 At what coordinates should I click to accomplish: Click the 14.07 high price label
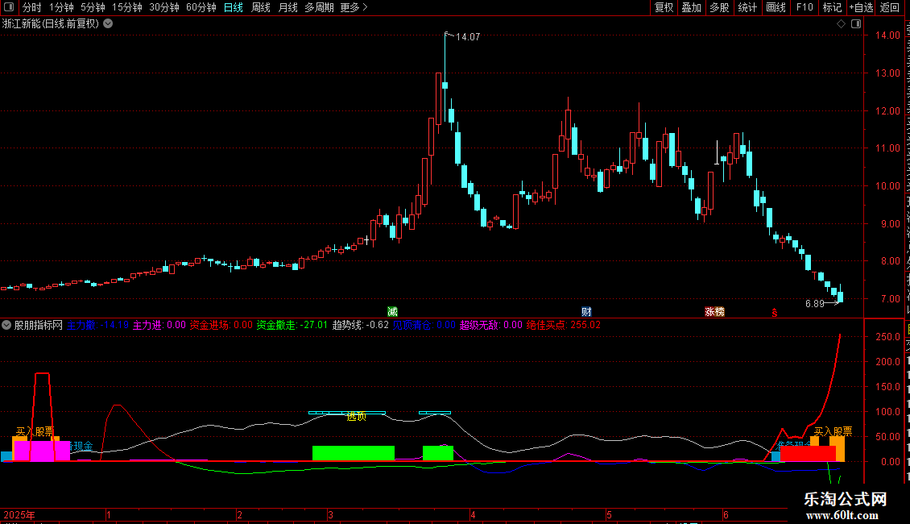coord(468,36)
